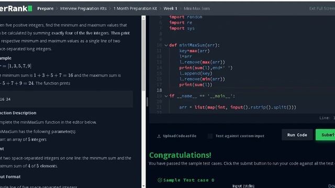Click the 'import random' code line
The height and width of the screenshot is (188, 335).
click(185, 17)
